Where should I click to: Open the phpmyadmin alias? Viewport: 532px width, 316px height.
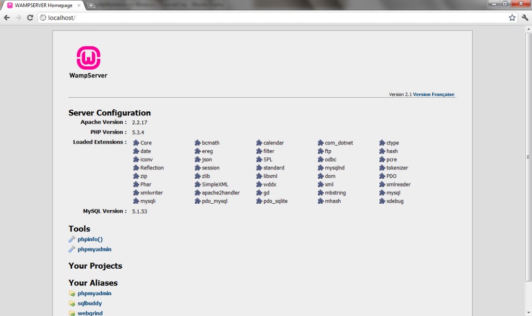click(x=95, y=293)
